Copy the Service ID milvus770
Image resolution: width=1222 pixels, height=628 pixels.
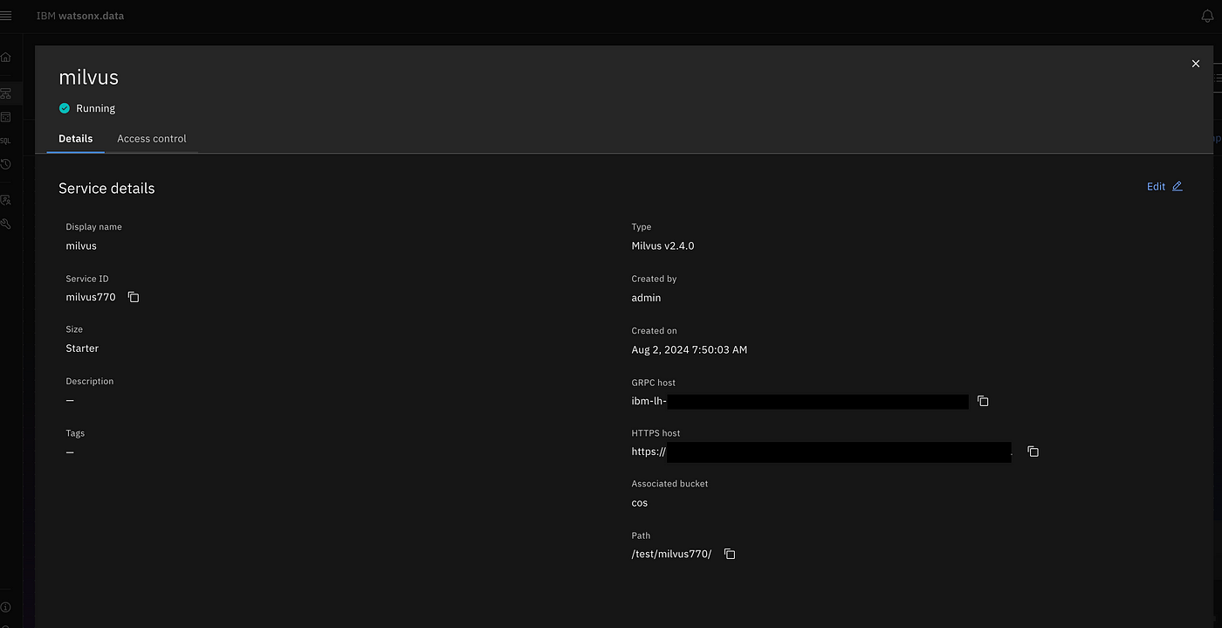point(134,297)
